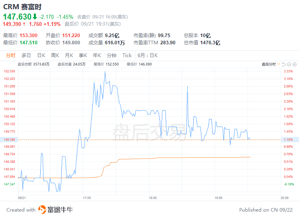Switch to the 分钟 tab
The image size is (299, 218).
click(112, 55)
